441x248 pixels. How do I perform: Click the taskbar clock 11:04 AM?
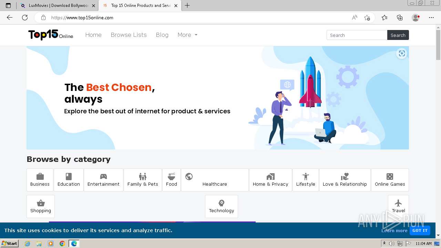click(x=423, y=244)
